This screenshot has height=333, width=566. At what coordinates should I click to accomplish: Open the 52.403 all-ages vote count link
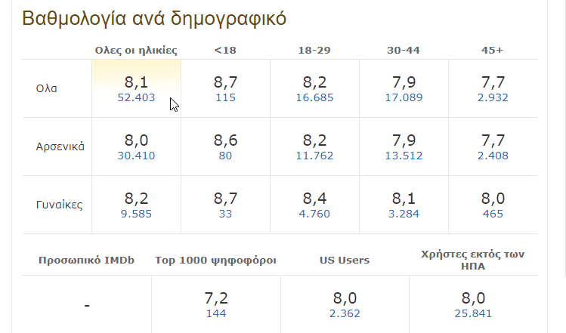[x=136, y=97]
